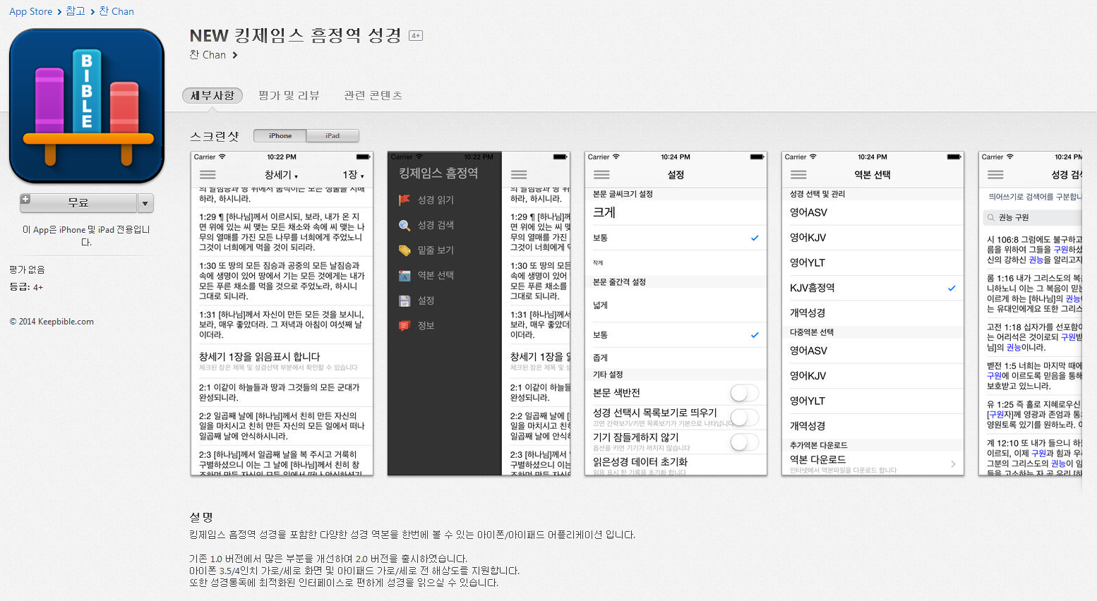Click 영어ASV under 성경 선택 및 관리
Screen dimensions: 1097x601
873,212
